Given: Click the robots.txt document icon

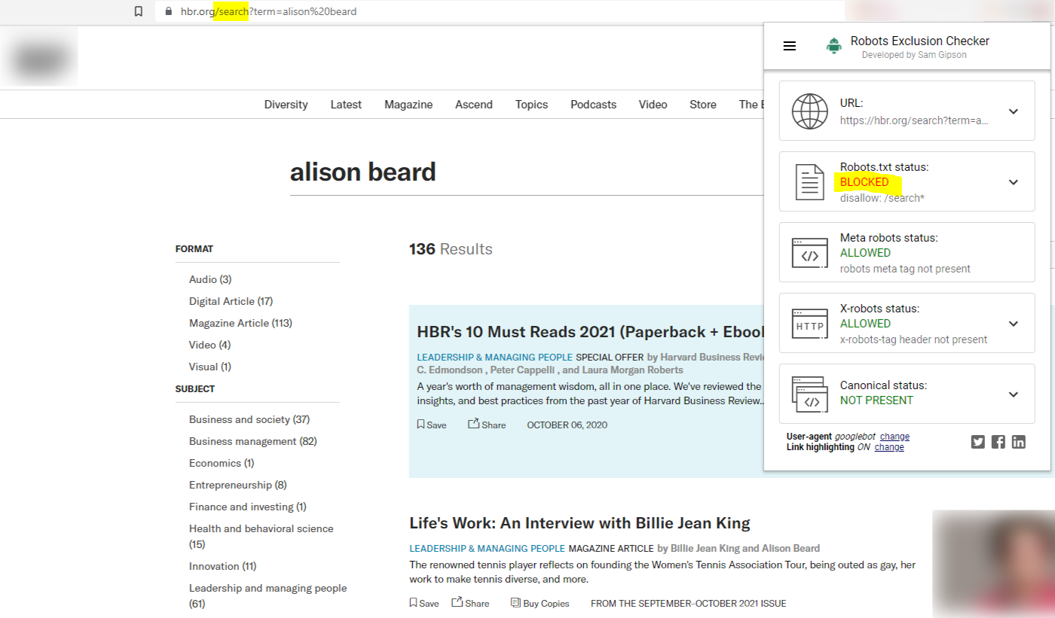Looking at the screenshot, I should (x=809, y=181).
